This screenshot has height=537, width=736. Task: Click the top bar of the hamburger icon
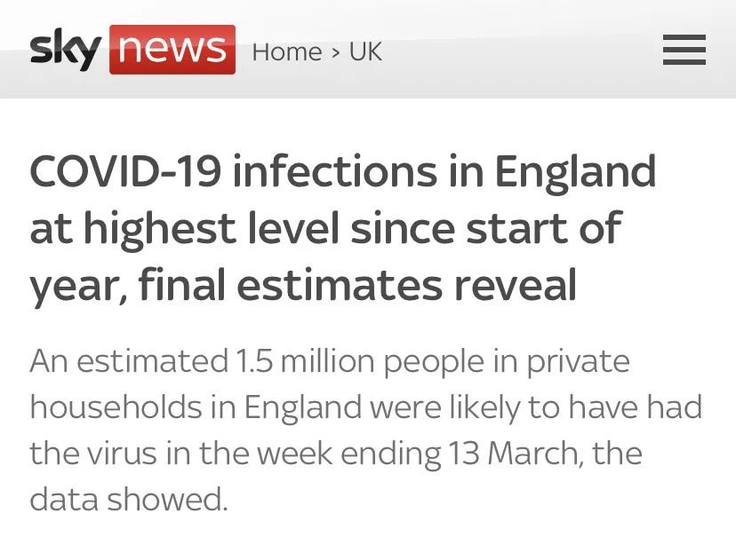pos(684,37)
